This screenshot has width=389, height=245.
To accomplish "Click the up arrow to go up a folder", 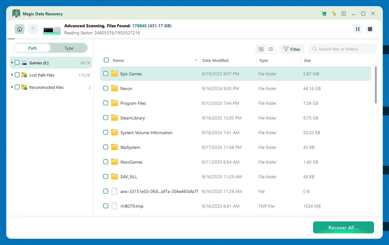I will click(x=33, y=29).
